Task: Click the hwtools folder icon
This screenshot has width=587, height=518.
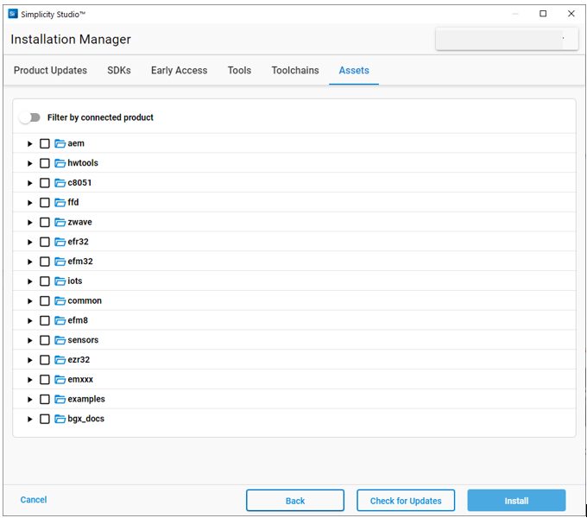Action: click(x=60, y=163)
